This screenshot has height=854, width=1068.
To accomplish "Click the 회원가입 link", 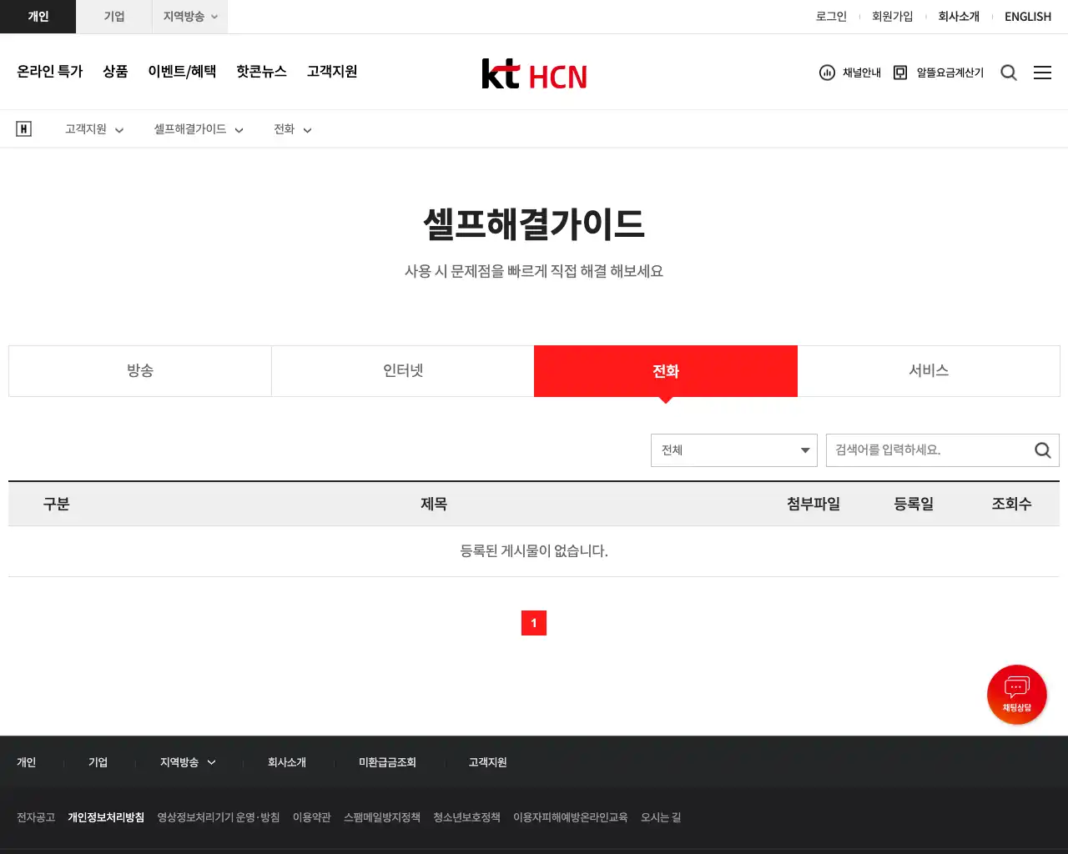I will tap(892, 17).
